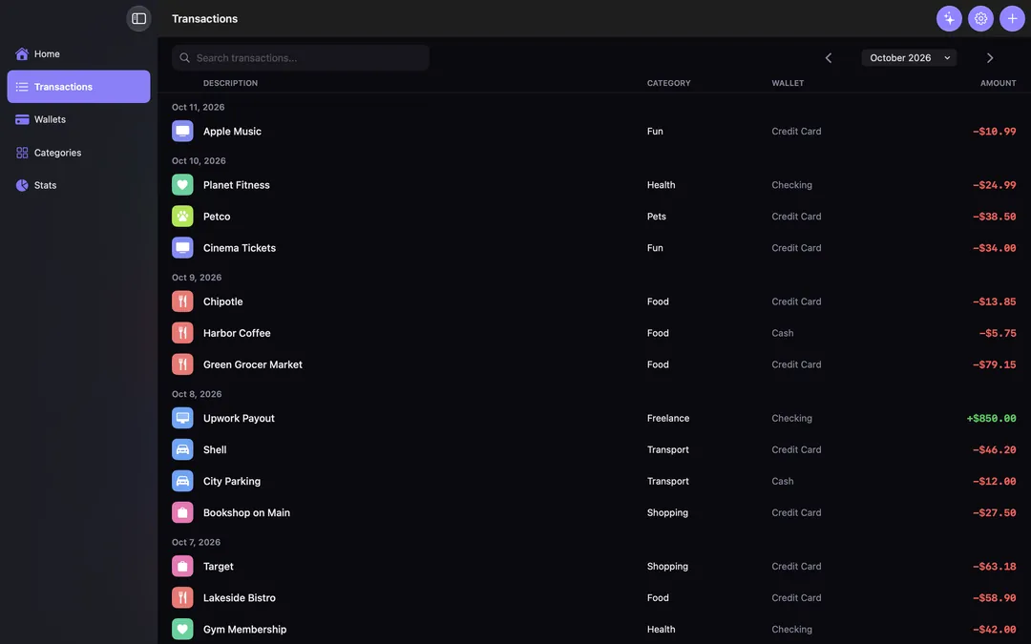The height and width of the screenshot is (644, 1031).
Task: Select the City Parking transaction name
Action: coord(231,481)
